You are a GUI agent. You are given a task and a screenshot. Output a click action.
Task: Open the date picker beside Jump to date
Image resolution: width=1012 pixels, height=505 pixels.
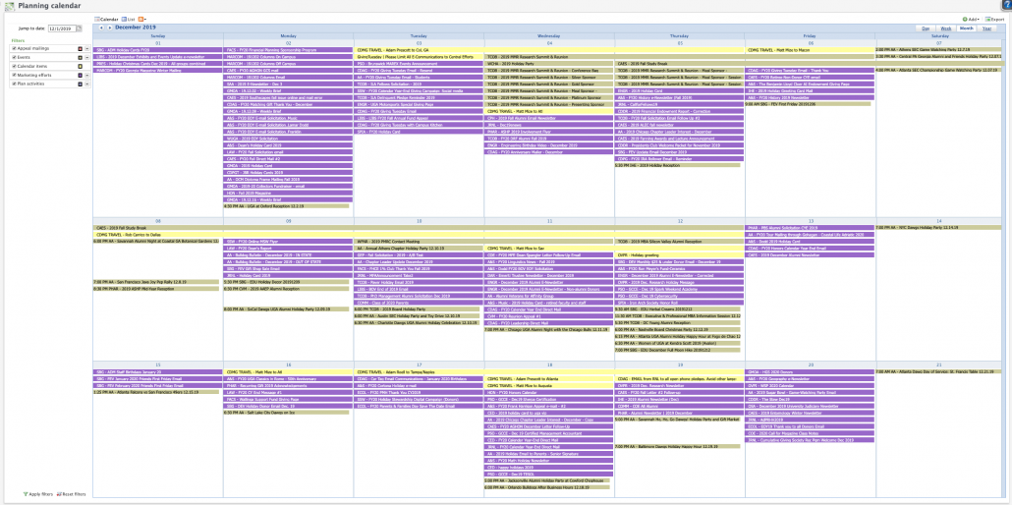pyautogui.click(x=80, y=28)
